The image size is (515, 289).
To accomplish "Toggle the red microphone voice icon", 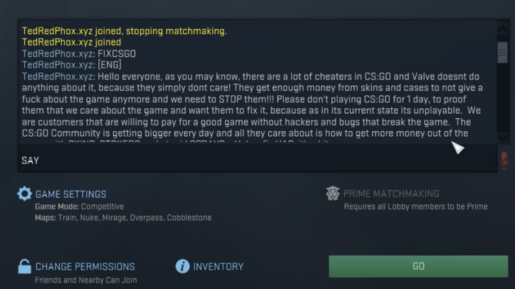I will pyautogui.click(x=504, y=160).
